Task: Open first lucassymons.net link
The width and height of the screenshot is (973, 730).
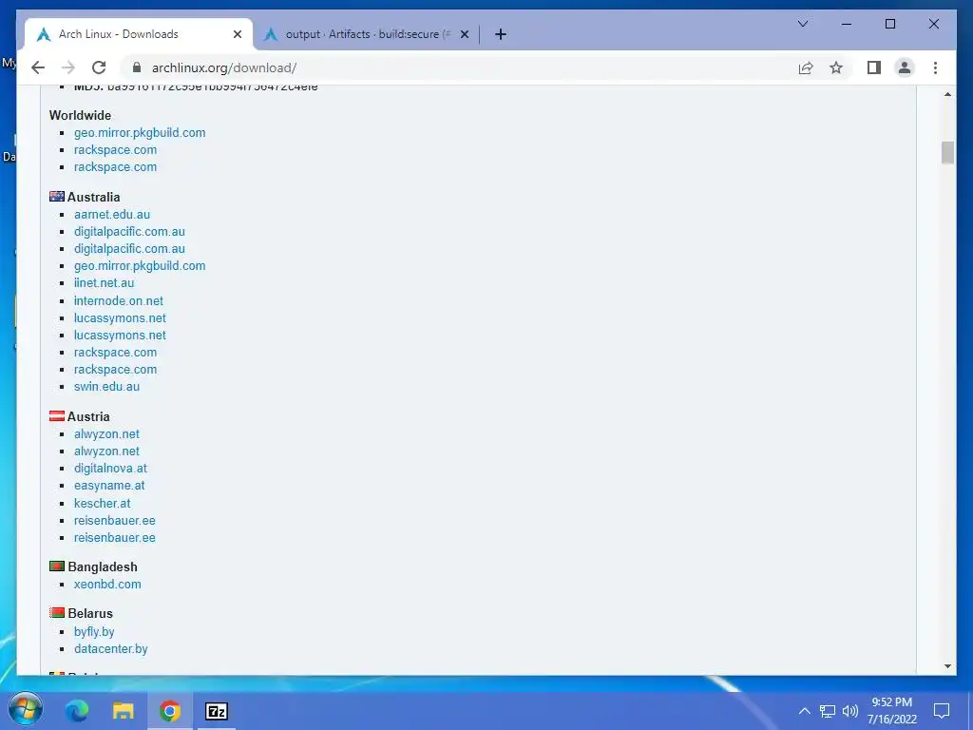Action: pos(120,317)
